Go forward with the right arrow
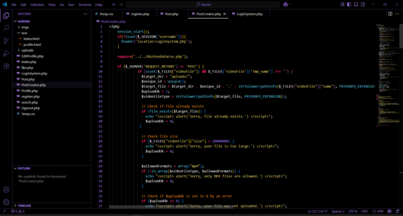Viewport: 403px width, 216px height. point(121,4)
